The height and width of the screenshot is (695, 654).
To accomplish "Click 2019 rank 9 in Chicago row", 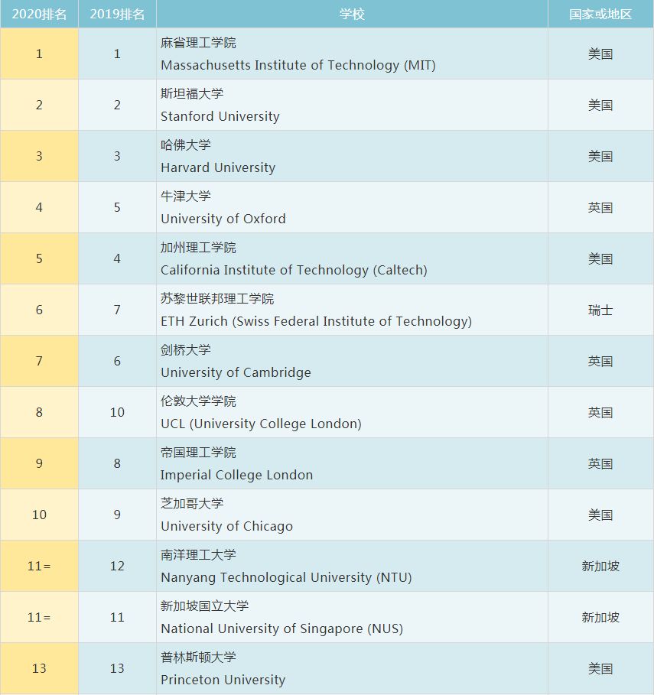I will (117, 515).
